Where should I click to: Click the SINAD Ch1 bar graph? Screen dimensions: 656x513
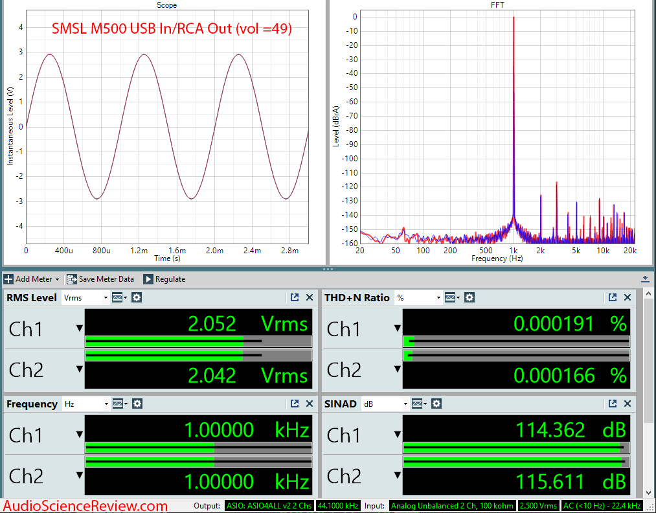[516, 448]
